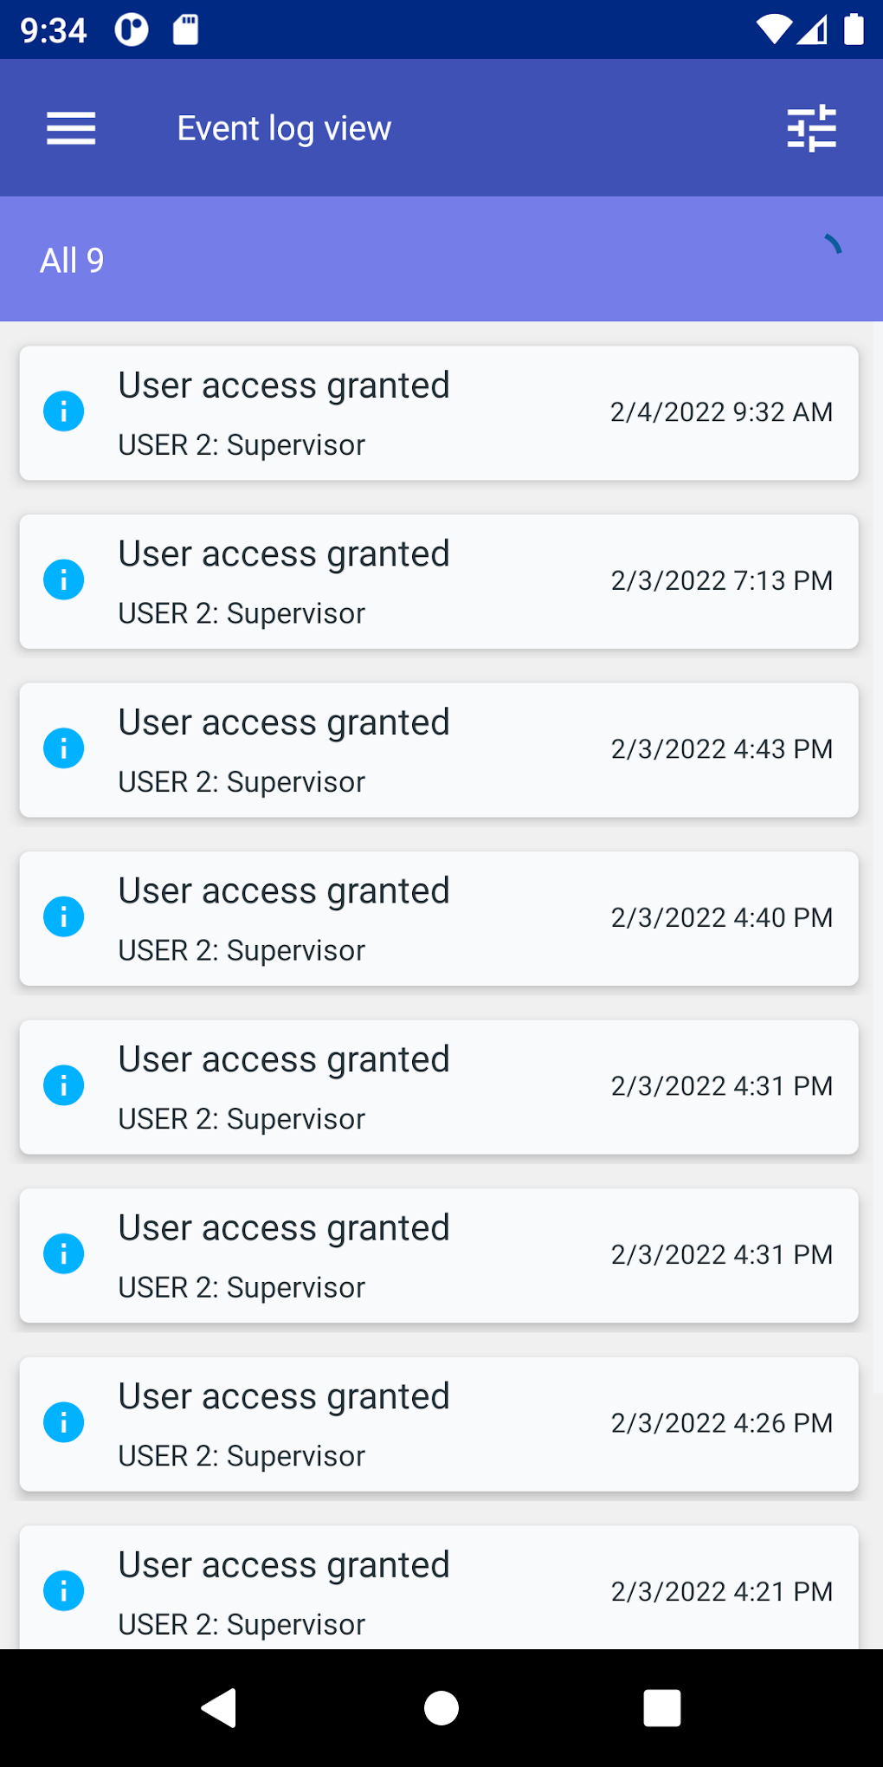Open the recent apps overview

pyautogui.click(x=661, y=1708)
